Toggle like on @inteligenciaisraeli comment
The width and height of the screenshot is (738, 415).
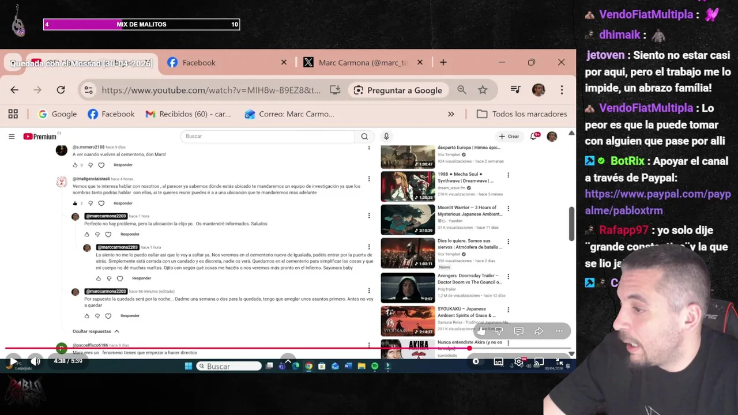(75, 203)
